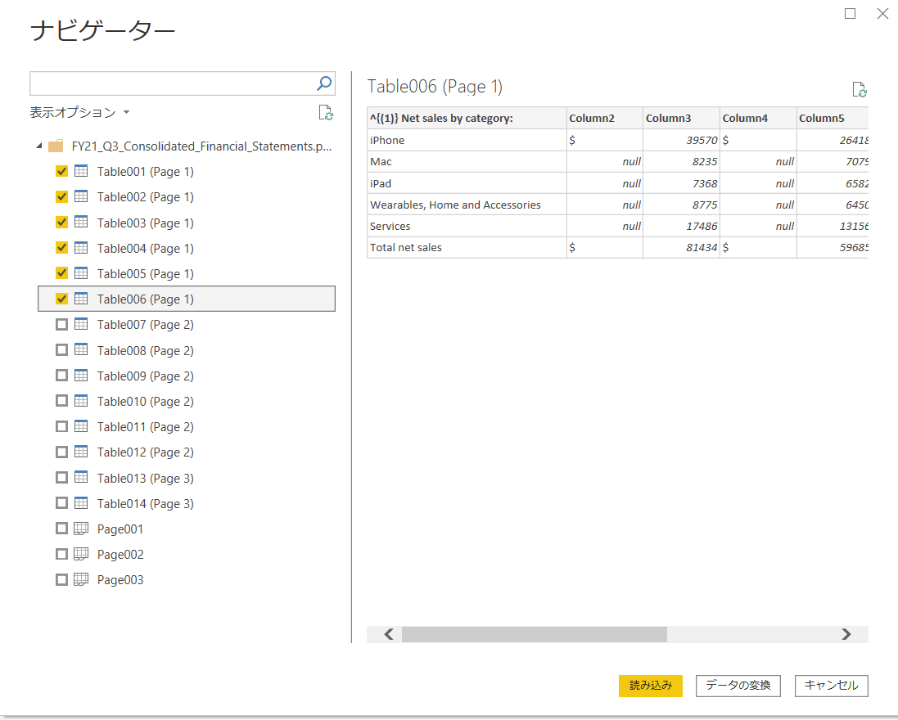Click the 'iPhone' cell in preview table

(x=466, y=140)
